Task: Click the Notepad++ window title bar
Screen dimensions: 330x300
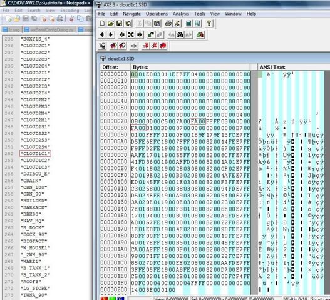Action: tap(46, 3)
